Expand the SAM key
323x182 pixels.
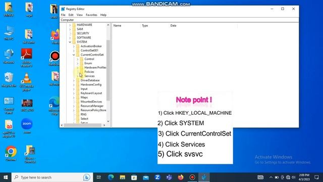pyautogui.click(x=70, y=29)
